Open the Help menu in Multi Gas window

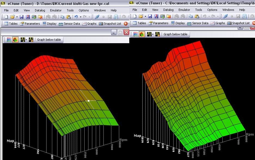(x=113, y=10)
